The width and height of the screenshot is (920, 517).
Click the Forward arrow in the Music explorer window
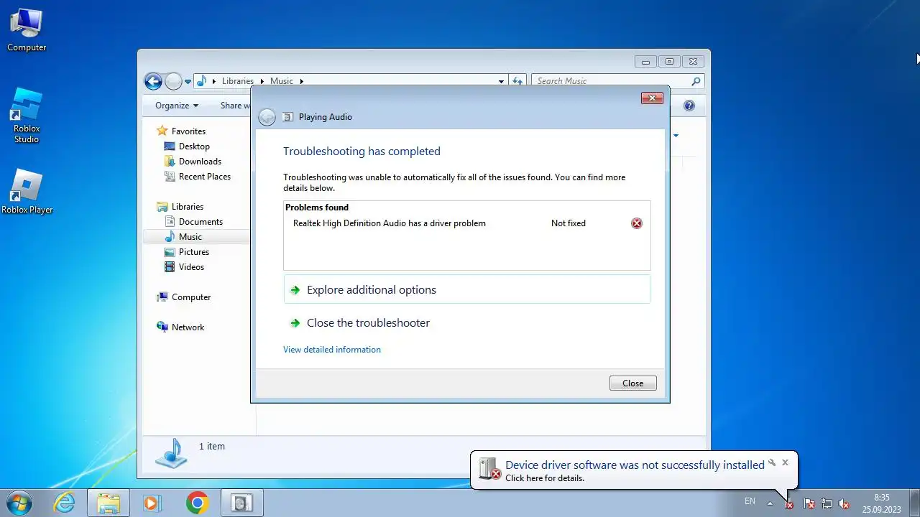[x=173, y=81]
